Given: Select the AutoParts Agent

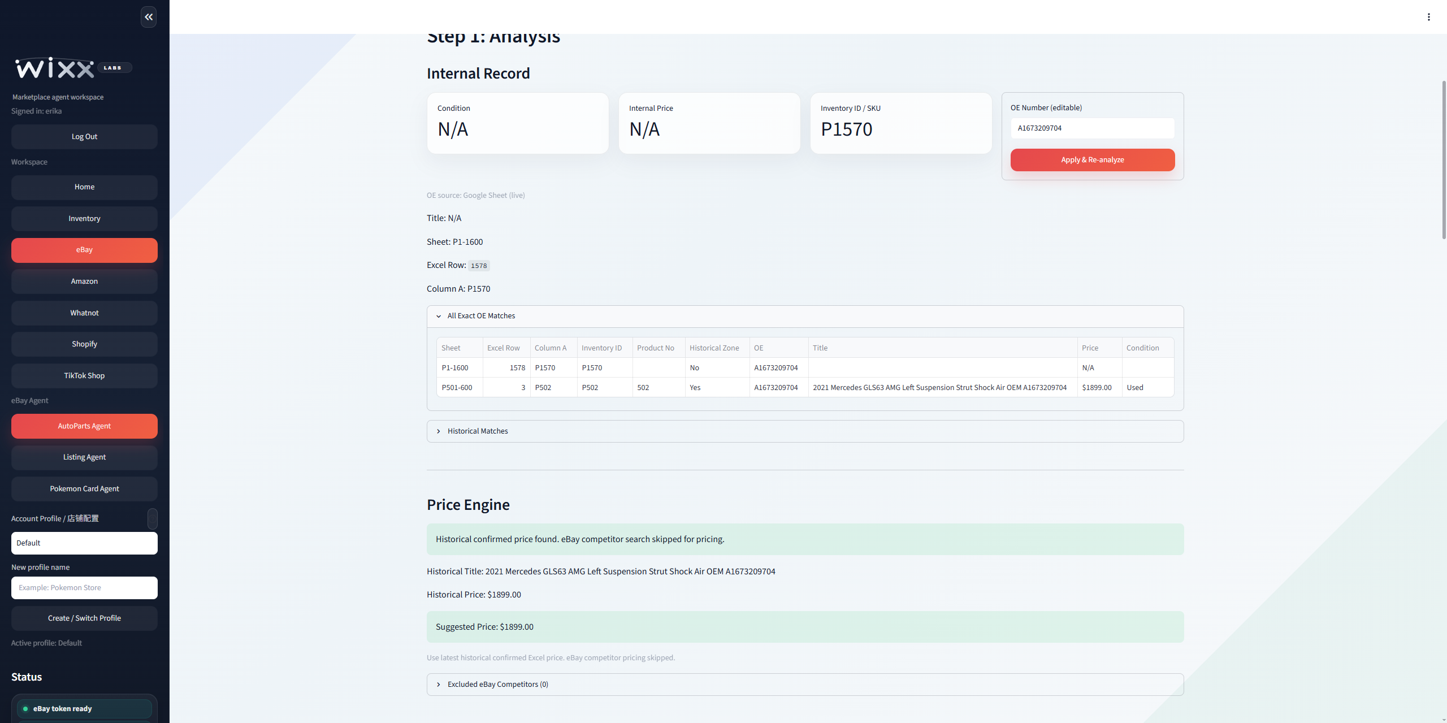Looking at the screenshot, I should click(x=84, y=426).
